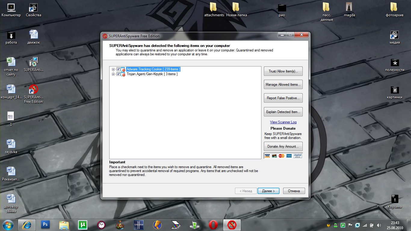Image resolution: width=411 pixels, height=231 pixels.
Task: Select the фотоархив folder
Action: 394,10
